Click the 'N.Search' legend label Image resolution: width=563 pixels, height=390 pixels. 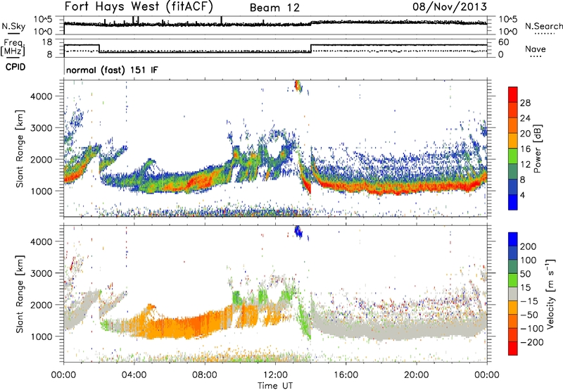click(543, 26)
